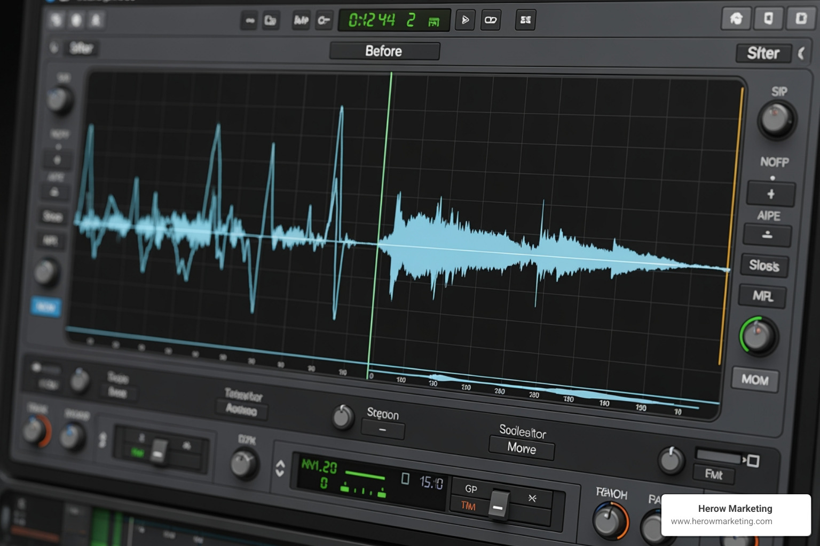Open the grid view icon in the top toolbar

point(525,20)
